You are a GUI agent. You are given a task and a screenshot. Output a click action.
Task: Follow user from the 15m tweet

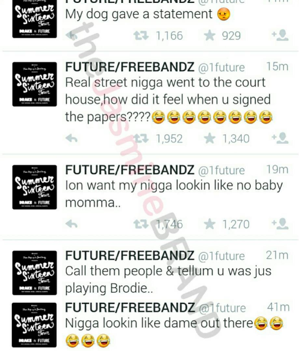(280, 138)
